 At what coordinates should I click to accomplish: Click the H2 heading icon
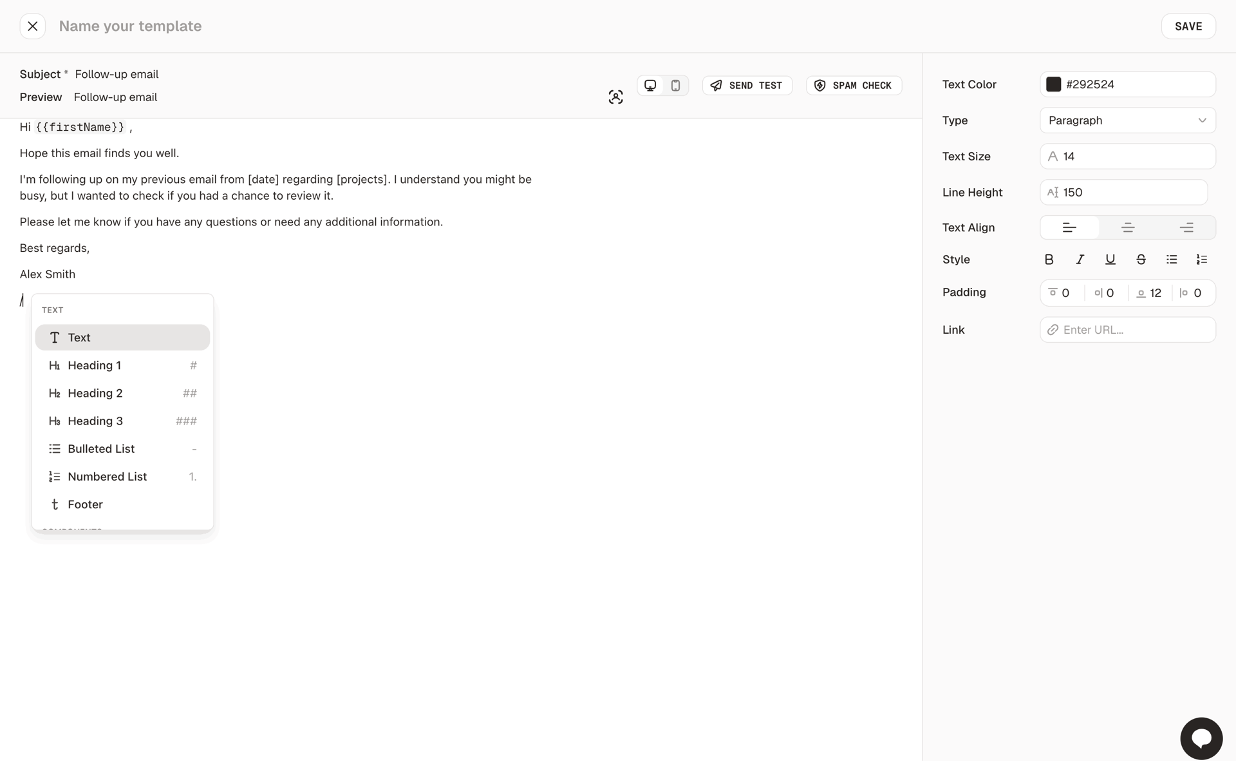(x=55, y=393)
